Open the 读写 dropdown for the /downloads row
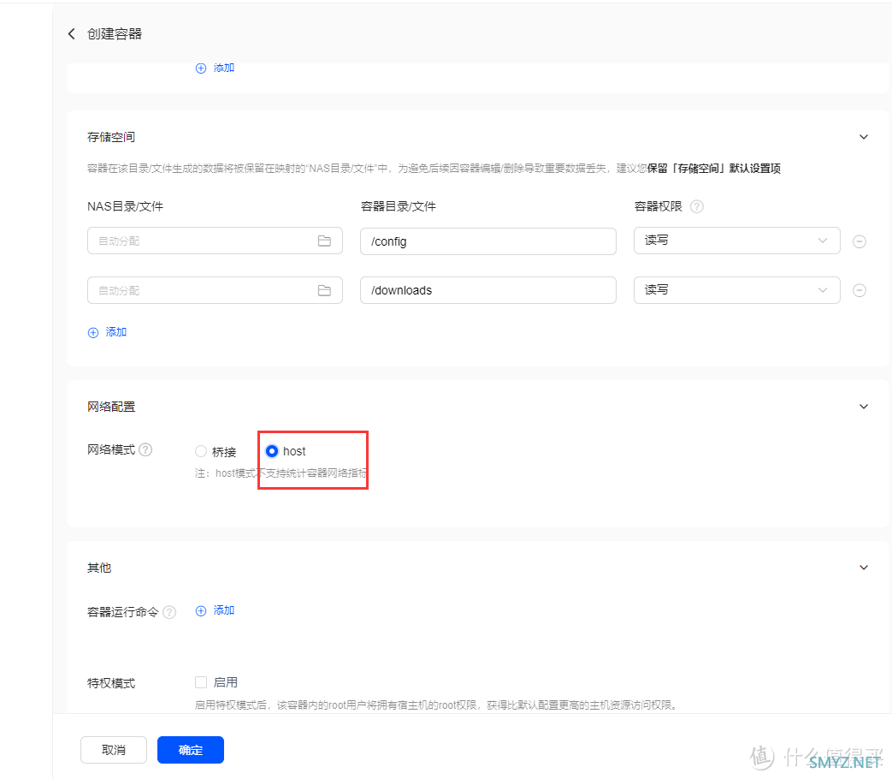The image size is (892, 779). pos(736,290)
